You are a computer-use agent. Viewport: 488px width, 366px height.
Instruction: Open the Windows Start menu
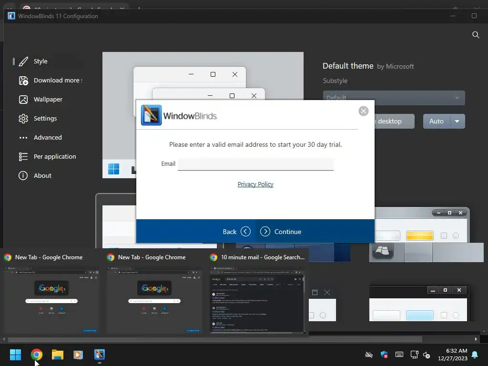click(15, 355)
